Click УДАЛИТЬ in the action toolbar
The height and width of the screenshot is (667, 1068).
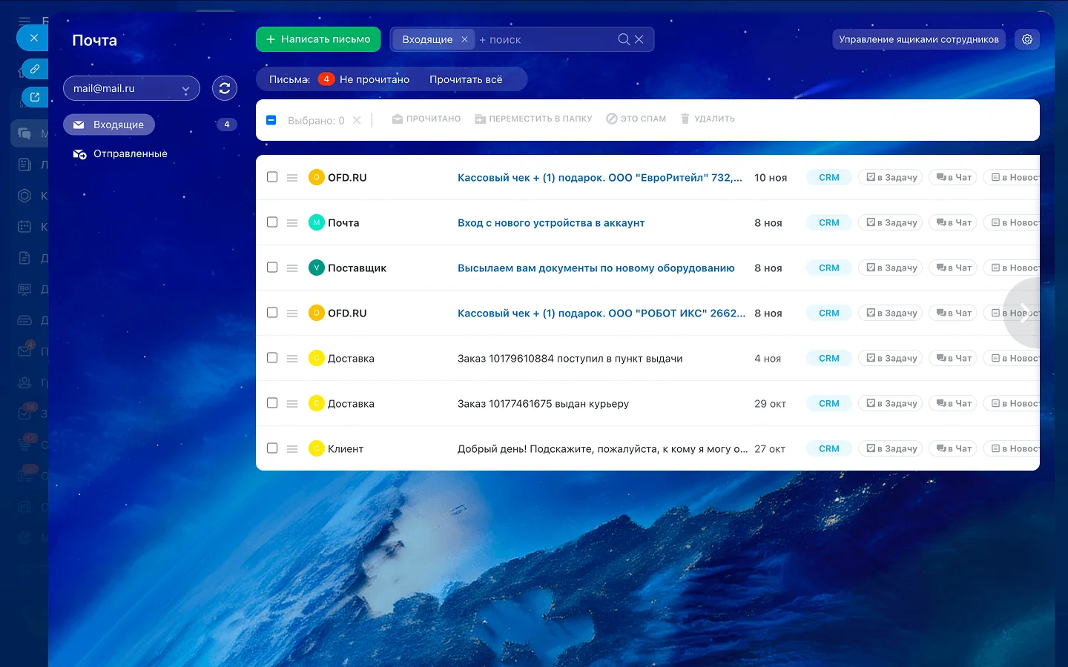click(708, 119)
